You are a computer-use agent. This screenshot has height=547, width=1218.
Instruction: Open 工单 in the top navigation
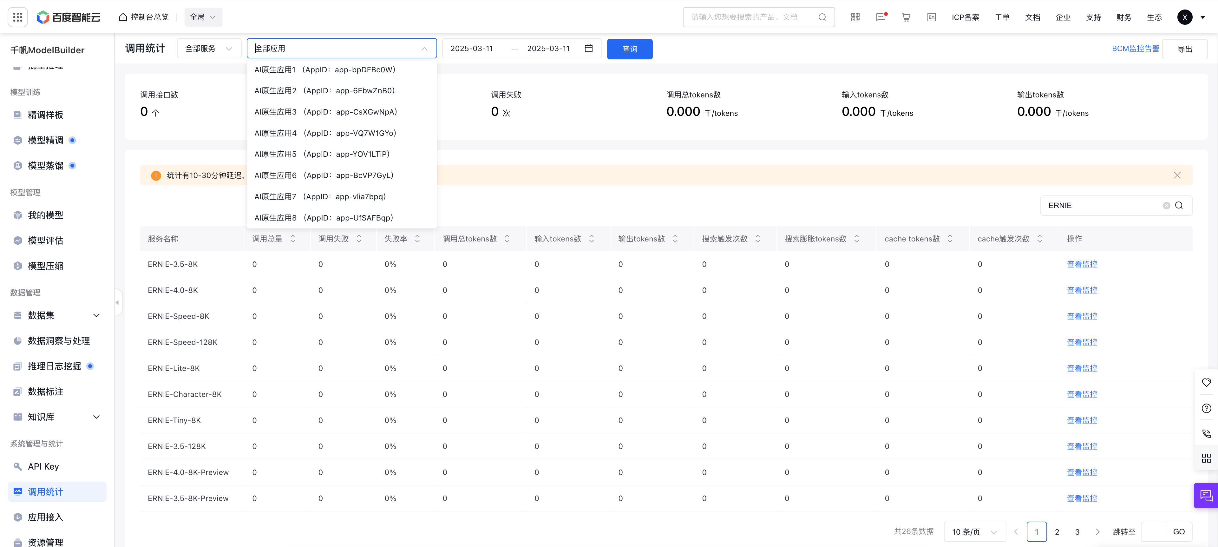click(x=1002, y=17)
